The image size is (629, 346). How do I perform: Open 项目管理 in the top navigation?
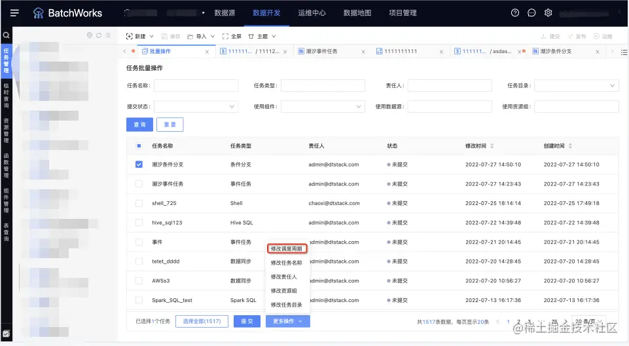pyautogui.click(x=403, y=13)
